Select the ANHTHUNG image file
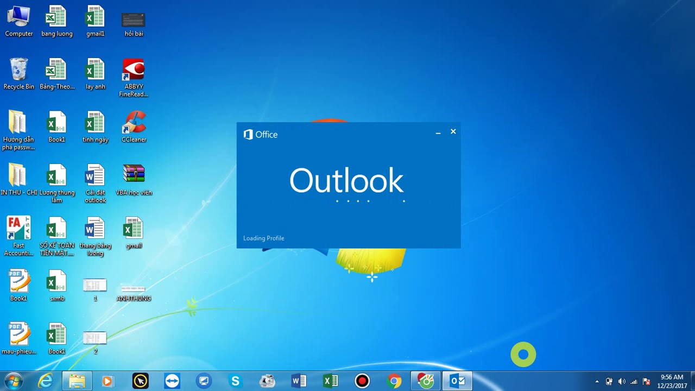 point(134,293)
